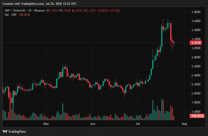208x136 pixels.
Task: Click the Created with TradingView.com timestamp header
Action: (40, 4)
